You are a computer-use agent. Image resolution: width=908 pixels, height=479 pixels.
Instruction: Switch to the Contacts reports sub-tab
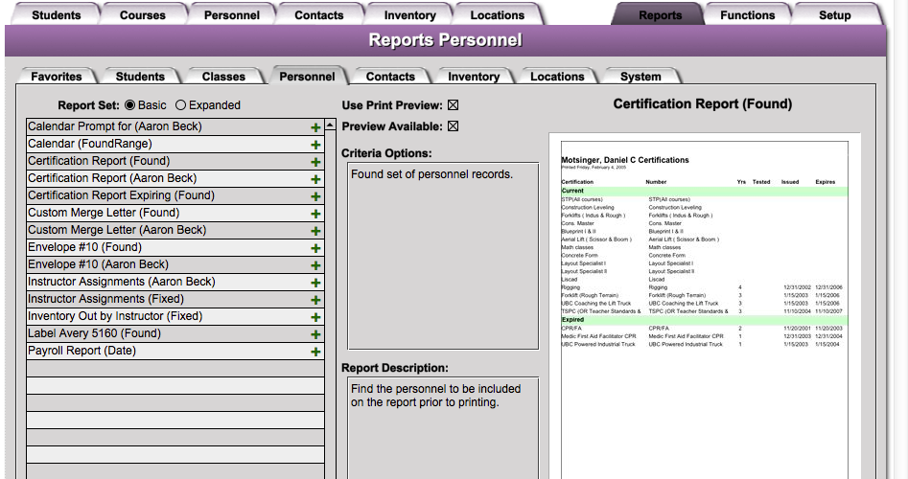(390, 77)
